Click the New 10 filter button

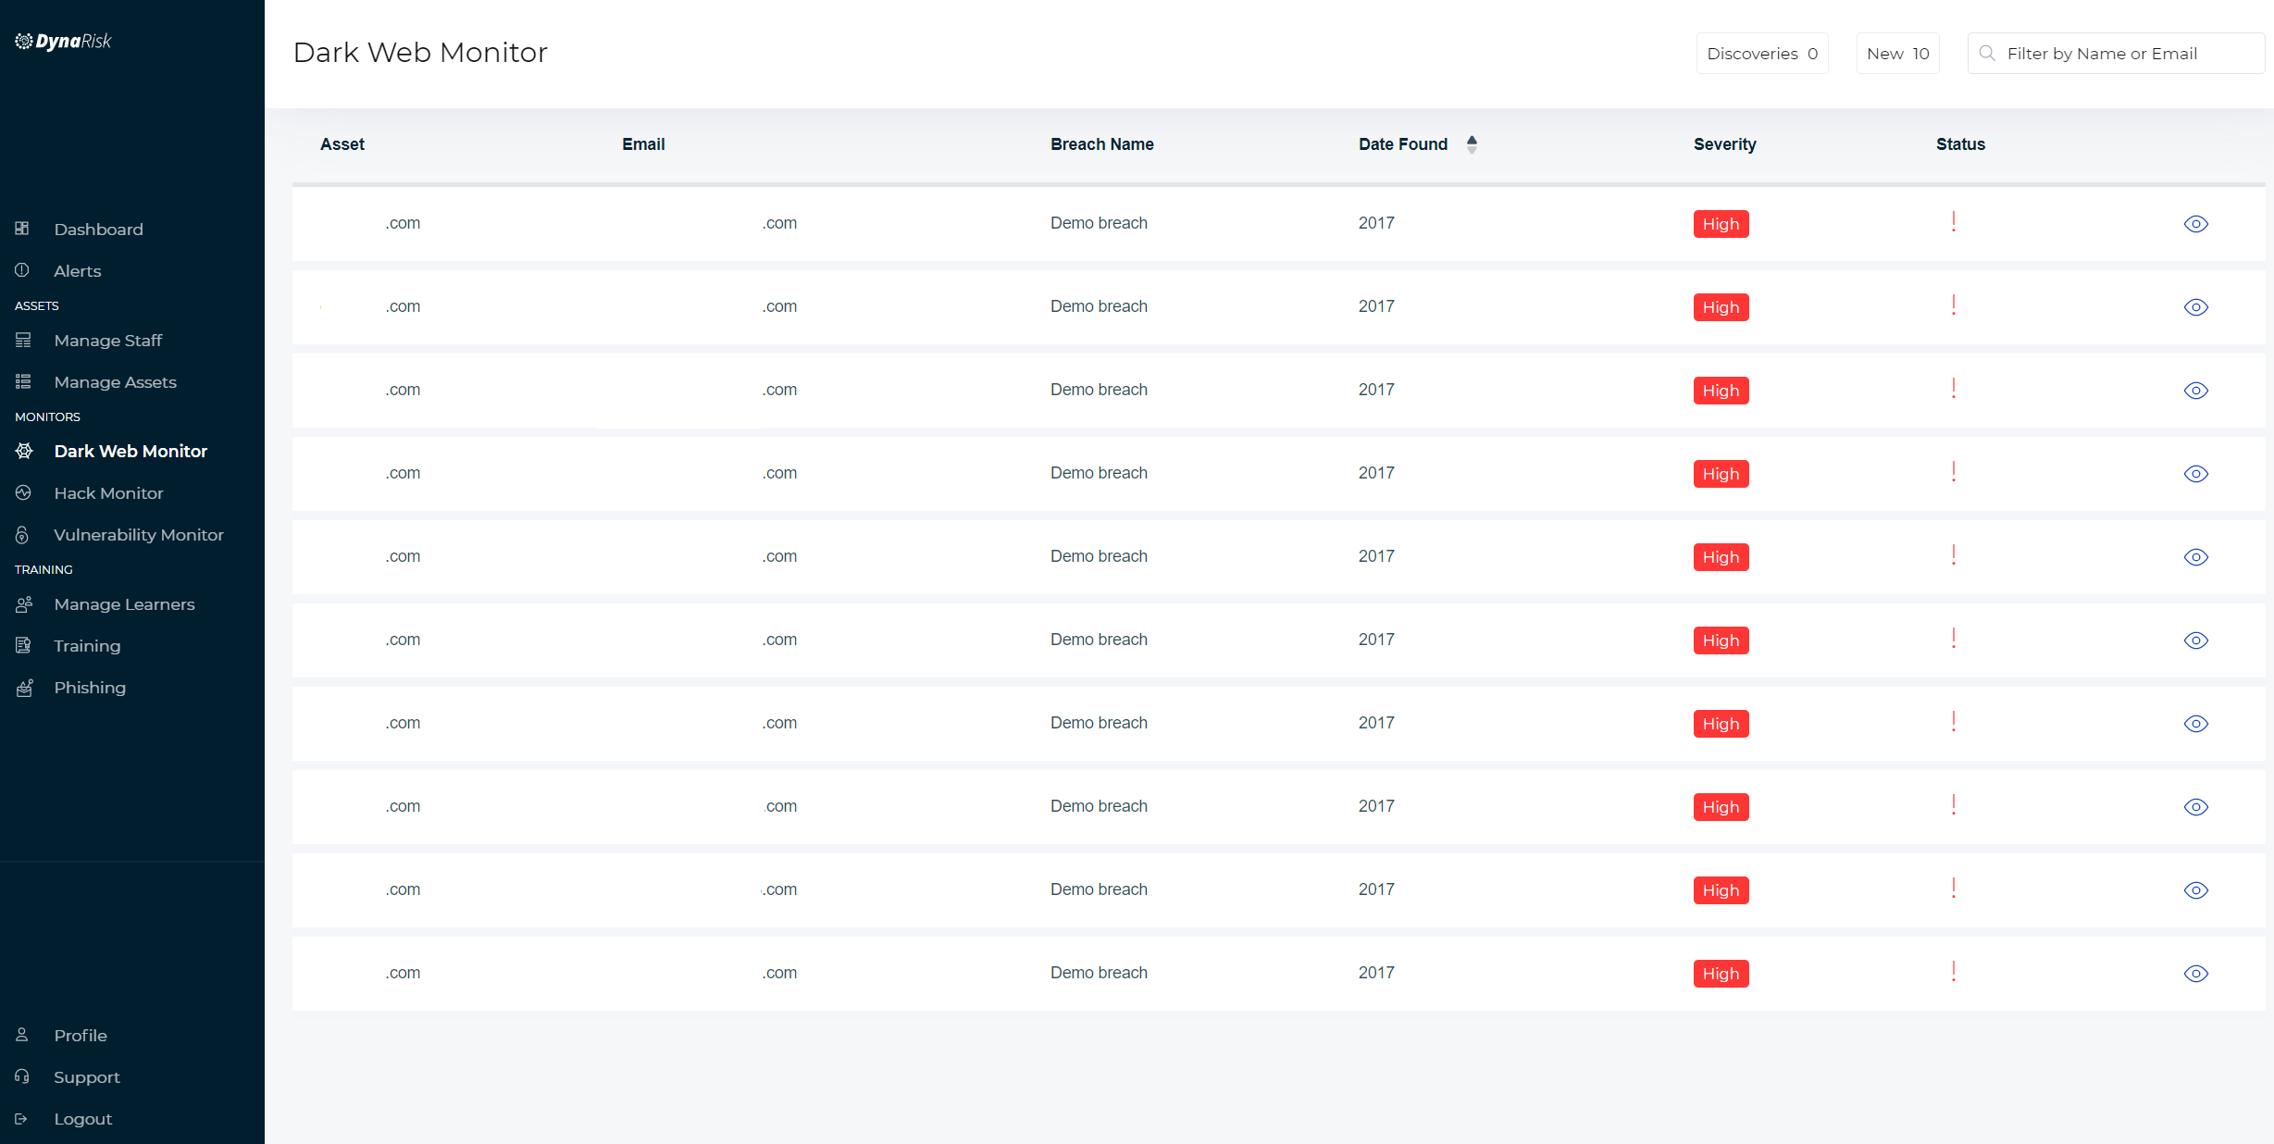pyautogui.click(x=1897, y=54)
